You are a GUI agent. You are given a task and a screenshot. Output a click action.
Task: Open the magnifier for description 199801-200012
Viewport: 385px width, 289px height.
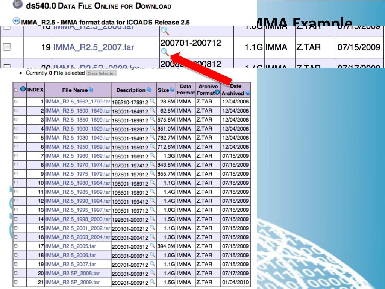click(x=153, y=219)
